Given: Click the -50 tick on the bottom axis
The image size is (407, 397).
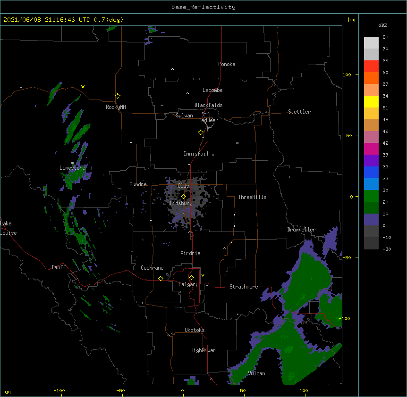Looking at the screenshot, I should coord(120,390).
